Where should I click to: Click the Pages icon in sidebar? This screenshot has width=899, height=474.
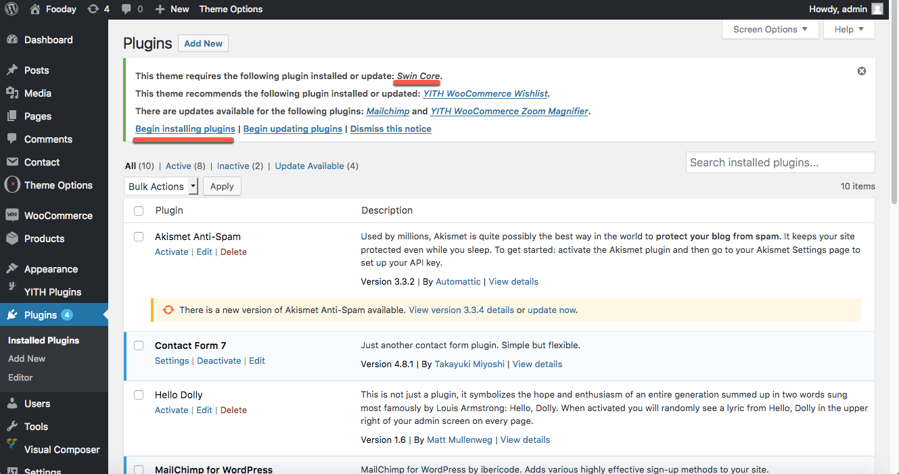(12, 116)
